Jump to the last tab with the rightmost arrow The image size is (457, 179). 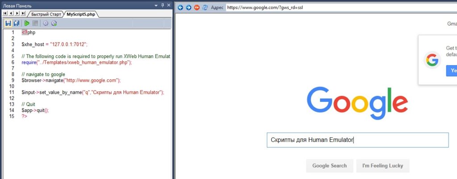tap(23, 13)
